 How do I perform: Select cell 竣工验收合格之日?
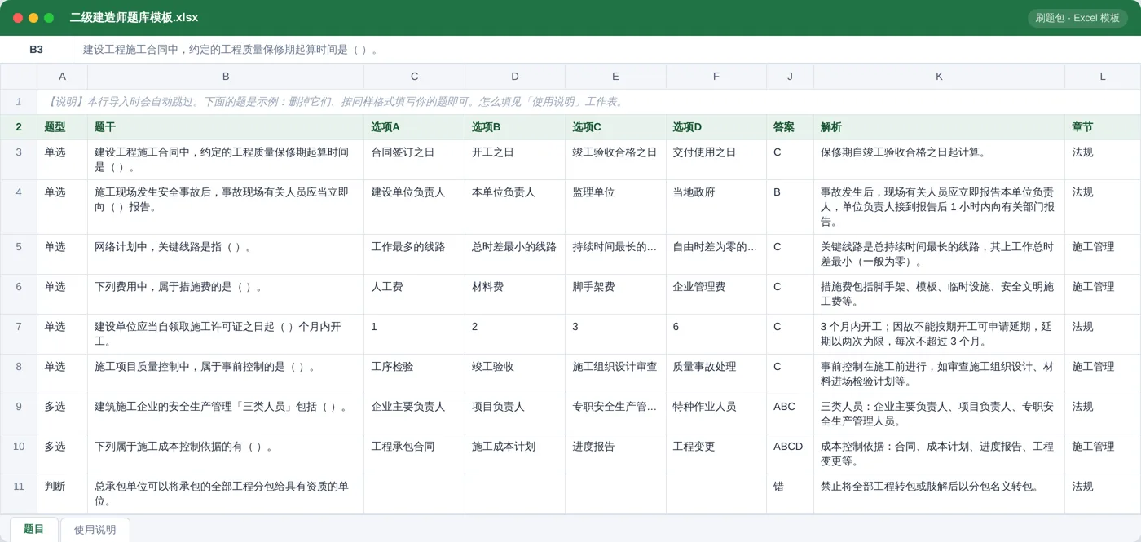615,160
